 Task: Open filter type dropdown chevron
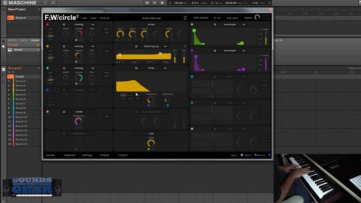(165, 68)
